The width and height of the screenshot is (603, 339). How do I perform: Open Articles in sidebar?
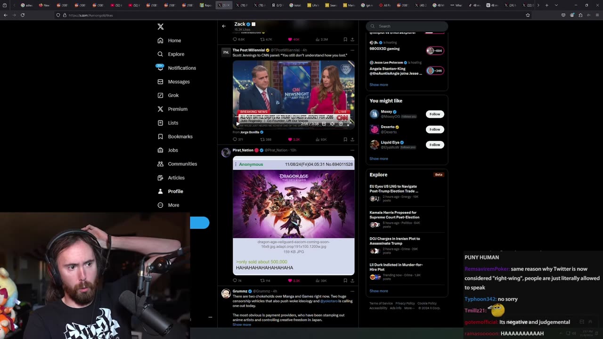tap(171, 178)
